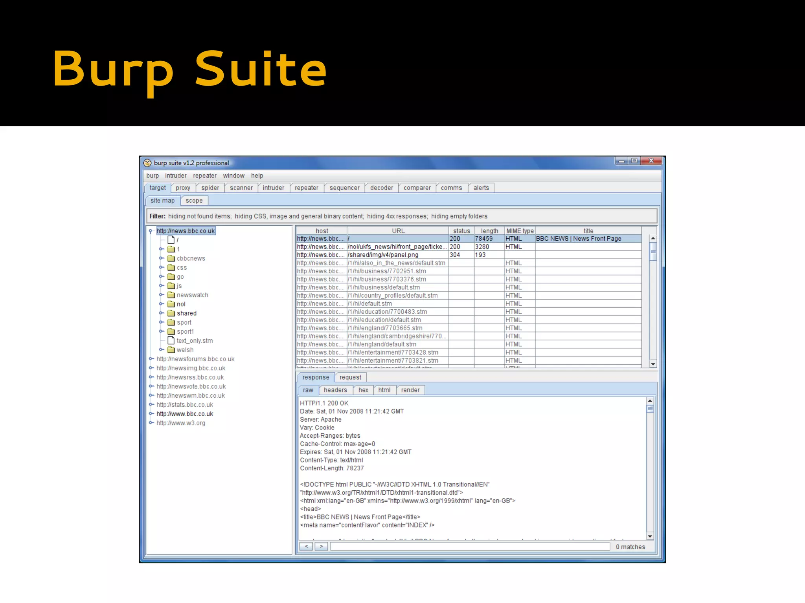The height and width of the screenshot is (603, 805).
Task: Select the welsh folder icon
Action: click(171, 350)
